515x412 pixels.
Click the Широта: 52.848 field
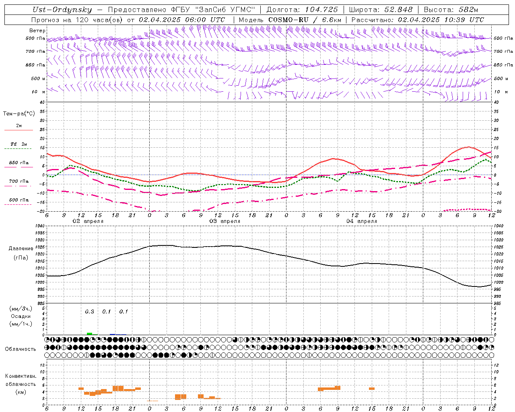381,10
